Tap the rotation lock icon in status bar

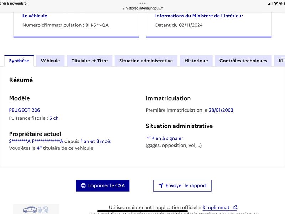coord(281,4)
